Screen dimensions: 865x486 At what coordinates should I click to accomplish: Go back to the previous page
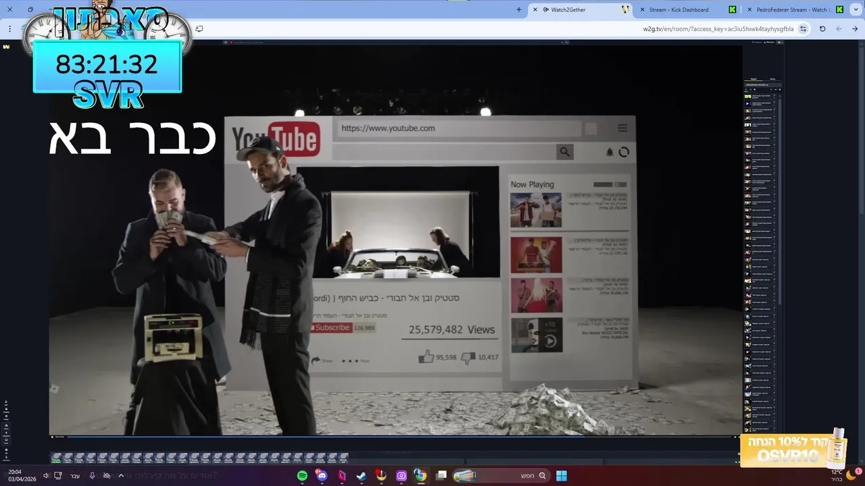[x=855, y=29]
